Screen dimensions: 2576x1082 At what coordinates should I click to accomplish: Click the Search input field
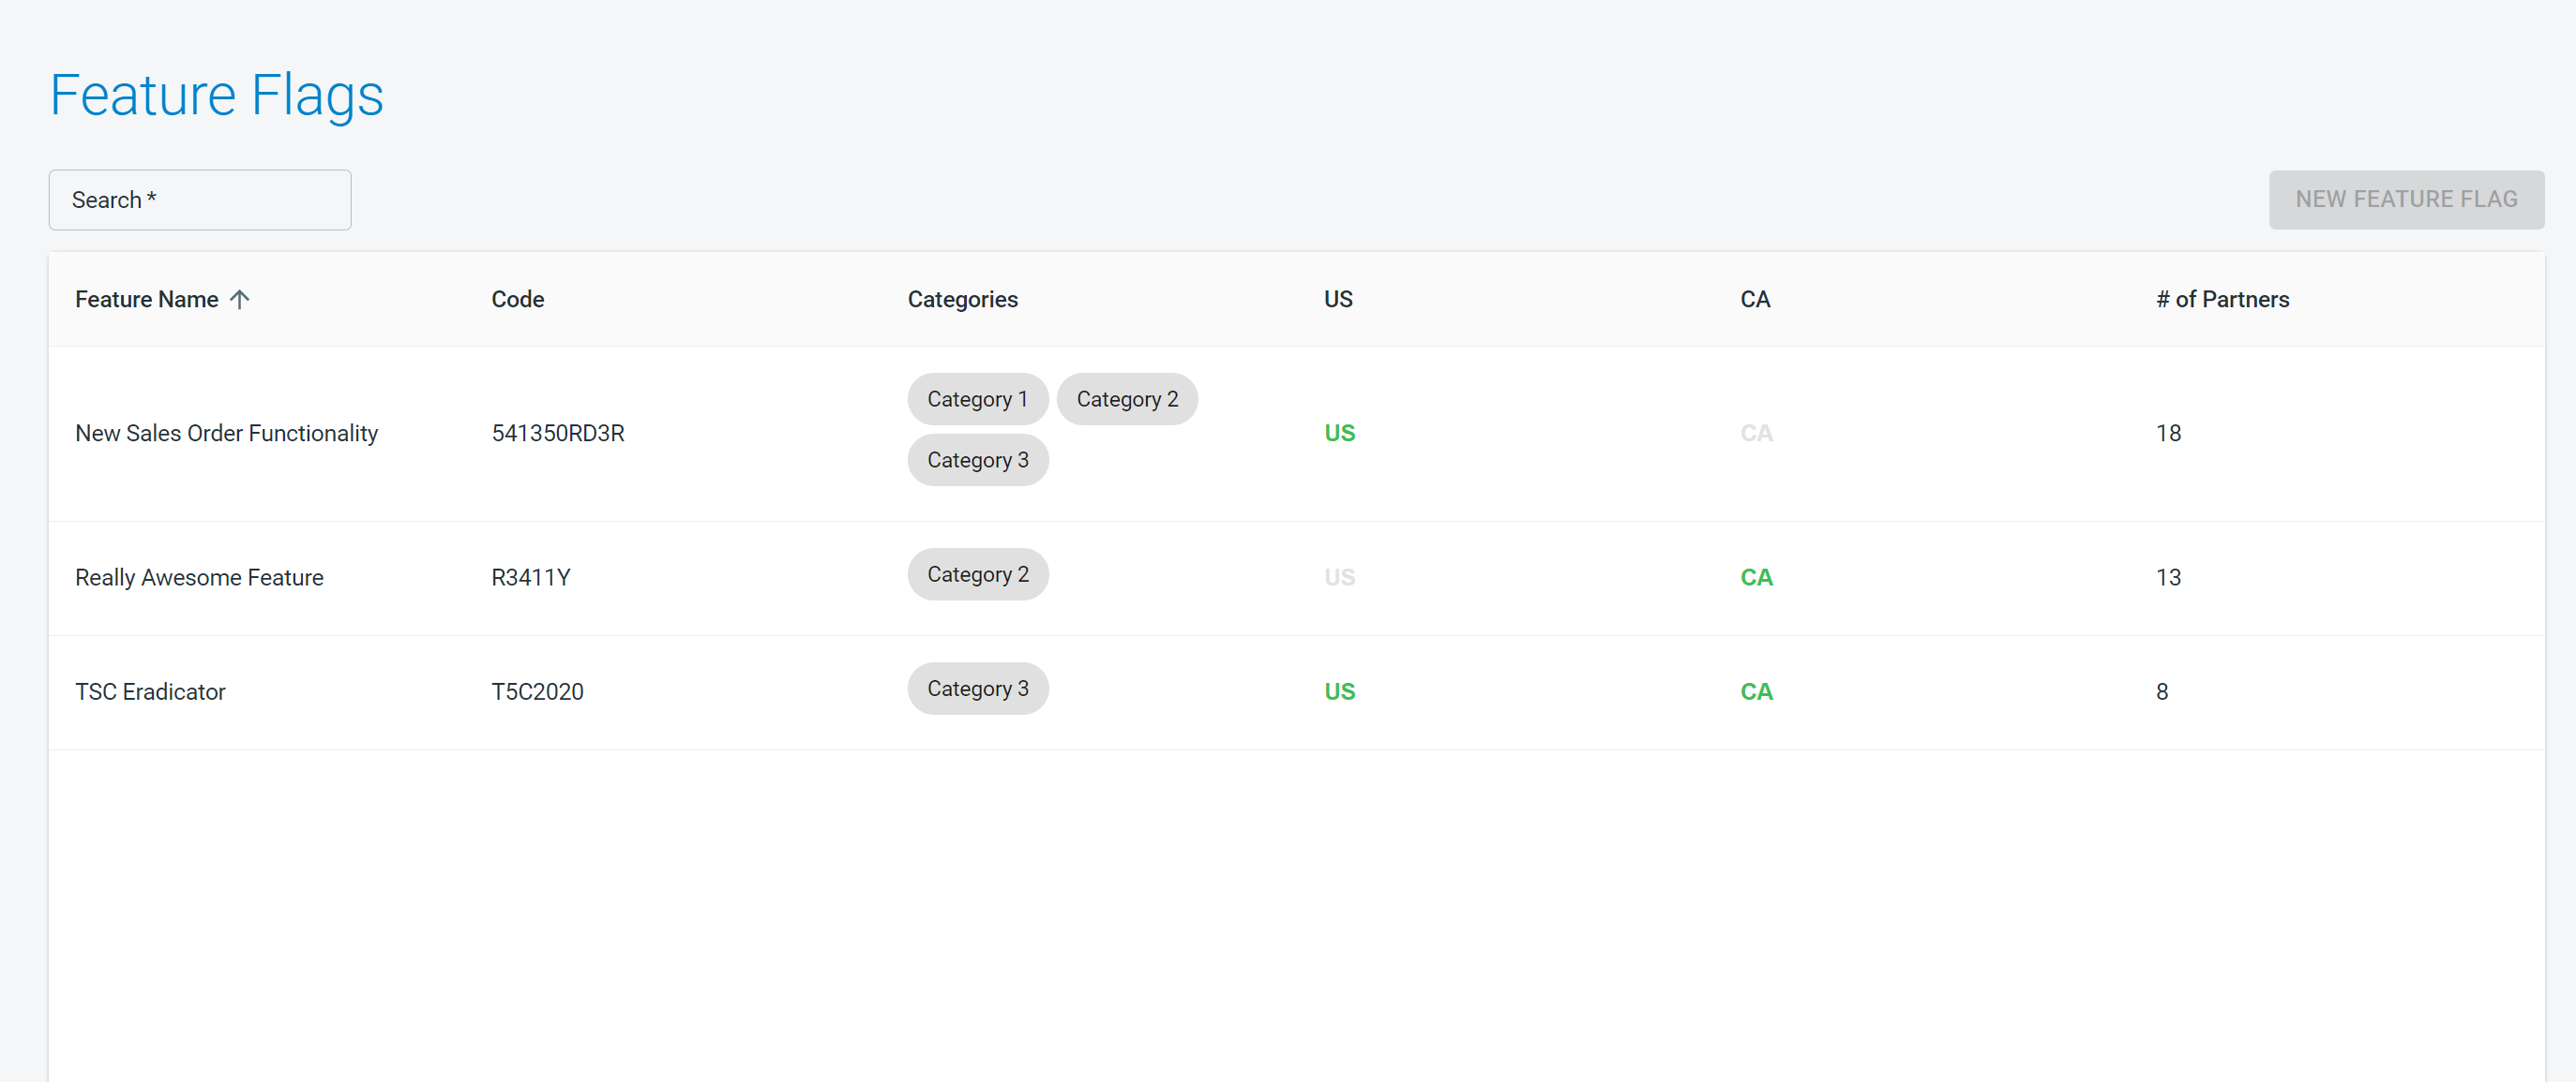coord(200,200)
